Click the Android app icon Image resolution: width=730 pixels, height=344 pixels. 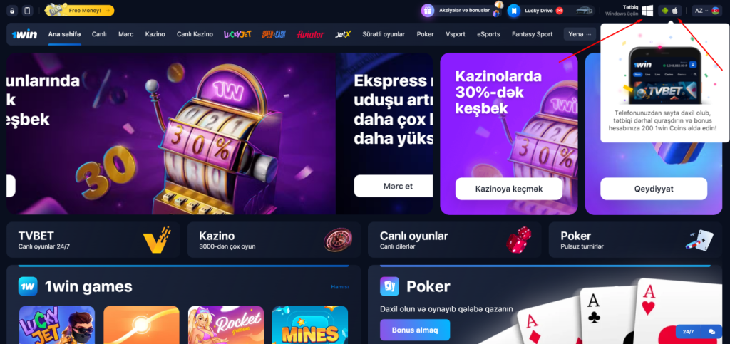[x=665, y=10]
